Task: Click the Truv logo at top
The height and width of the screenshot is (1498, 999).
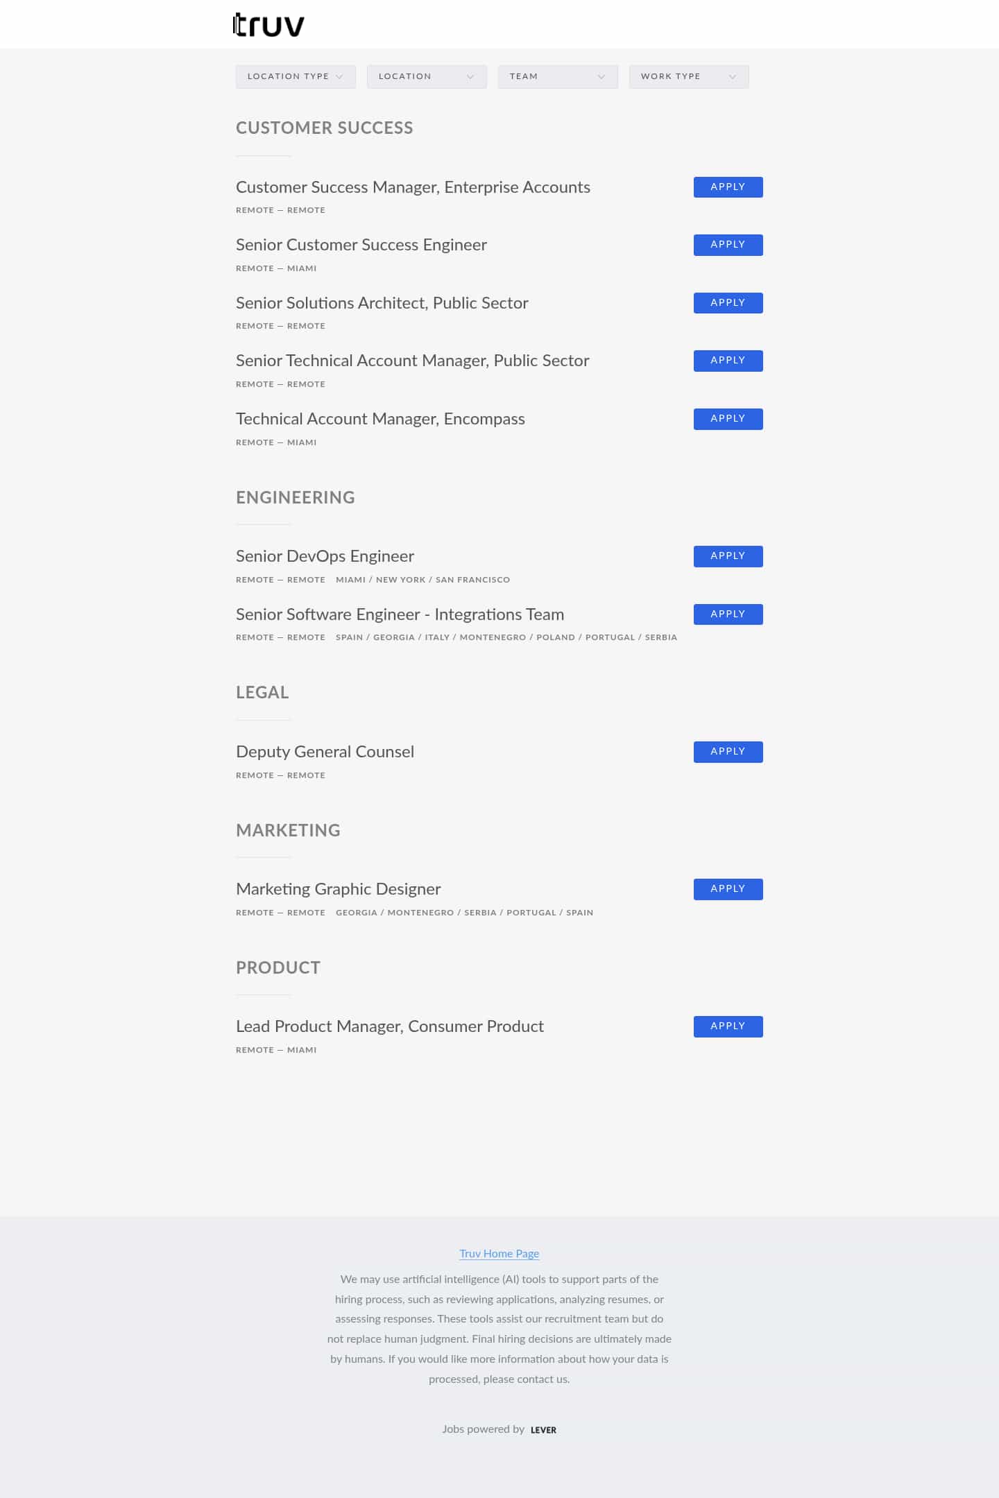Action: click(268, 23)
